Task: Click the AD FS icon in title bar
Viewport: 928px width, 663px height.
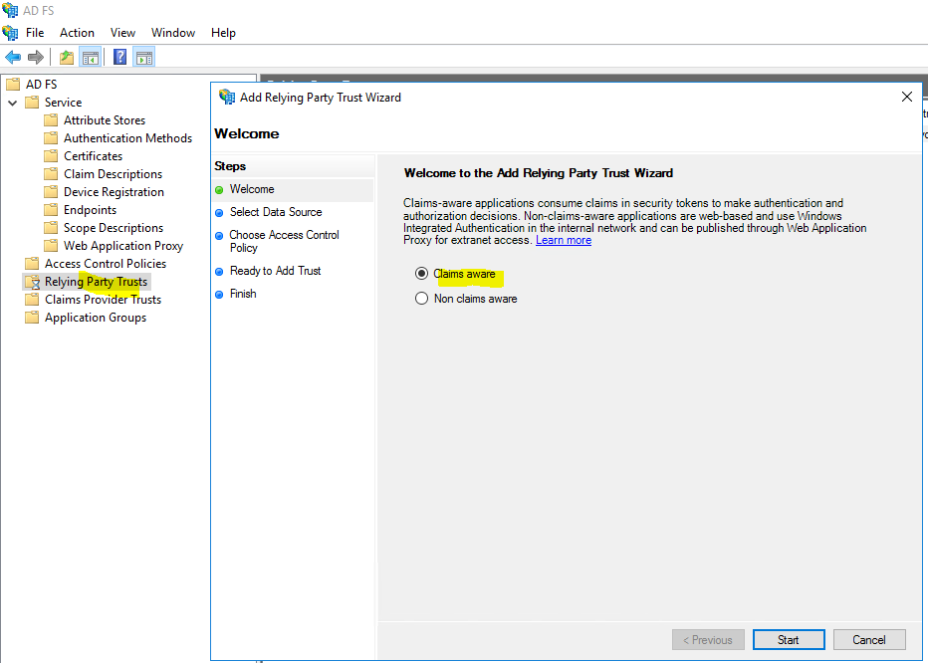Action: (10, 10)
